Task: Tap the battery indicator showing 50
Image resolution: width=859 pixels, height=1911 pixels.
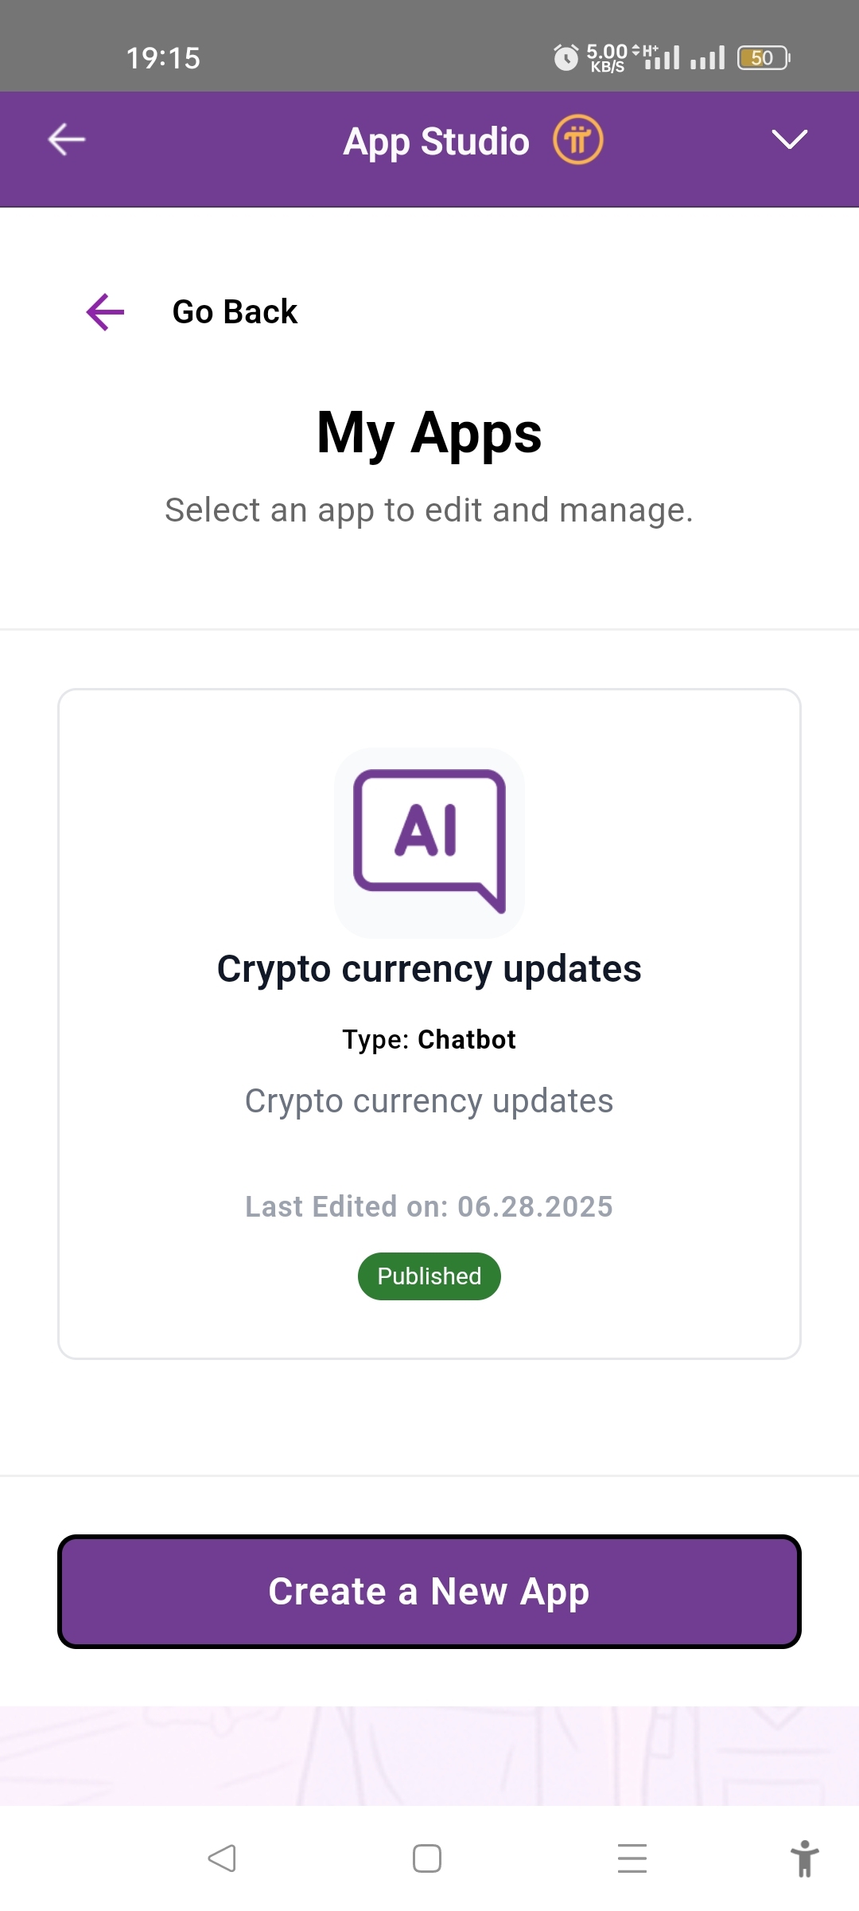Action: point(764,57)
